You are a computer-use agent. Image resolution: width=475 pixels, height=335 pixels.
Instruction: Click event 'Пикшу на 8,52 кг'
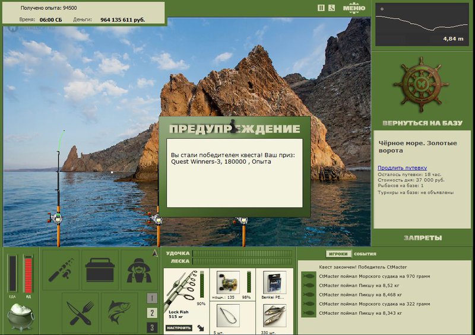pos(359,285)
